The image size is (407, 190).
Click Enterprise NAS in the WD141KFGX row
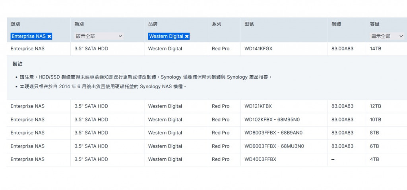(27, 48)
